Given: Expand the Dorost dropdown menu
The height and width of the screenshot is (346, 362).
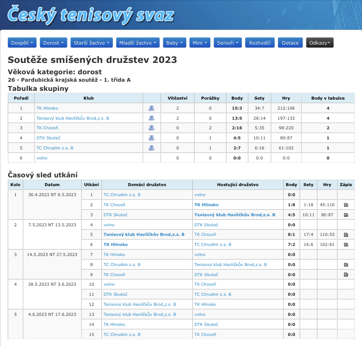Looking at the screenshot, I should click(x=53, y=43).
